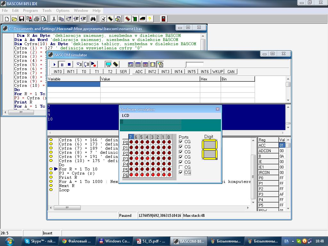Click the Paste brush icon
The image size is (328, 246).
69,19
